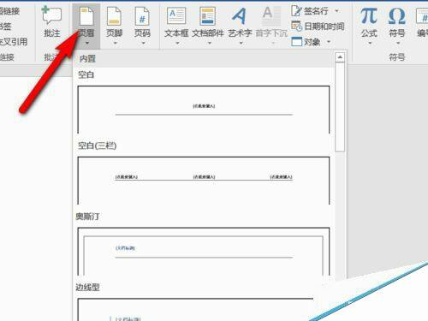Expand the 文本框 dropdown arrow
428x321 pixels.
(177, 43)
